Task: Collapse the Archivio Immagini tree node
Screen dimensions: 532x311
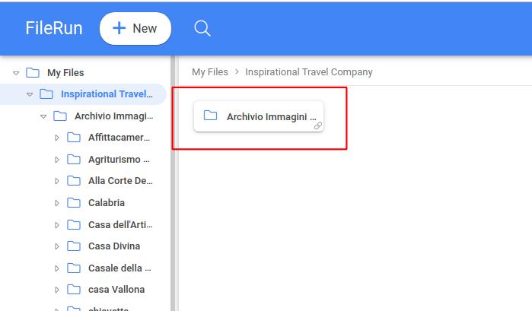Action: (x=43, y=116)
